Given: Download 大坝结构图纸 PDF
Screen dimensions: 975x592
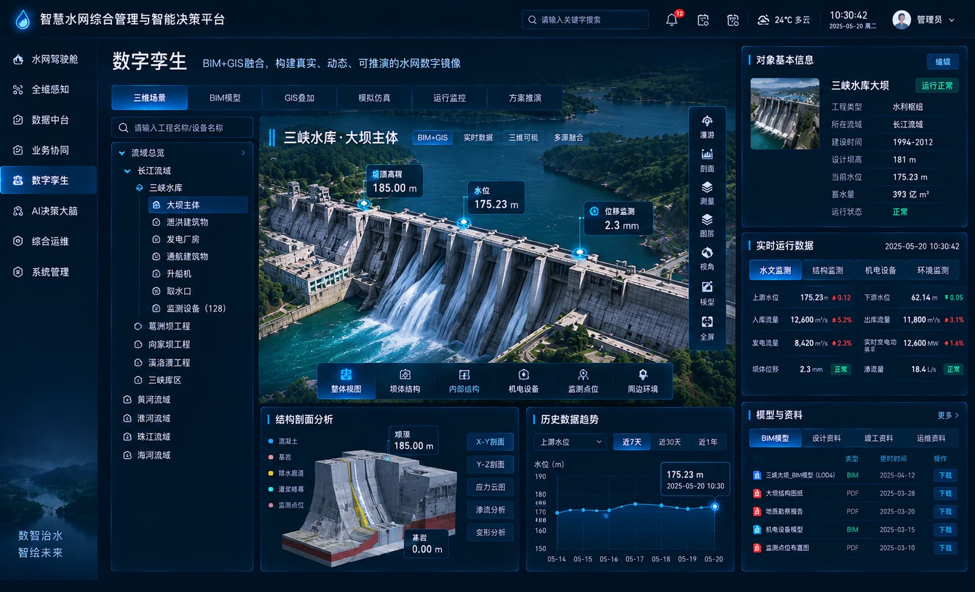Looking at the screenshot, I should coord(945,493).
